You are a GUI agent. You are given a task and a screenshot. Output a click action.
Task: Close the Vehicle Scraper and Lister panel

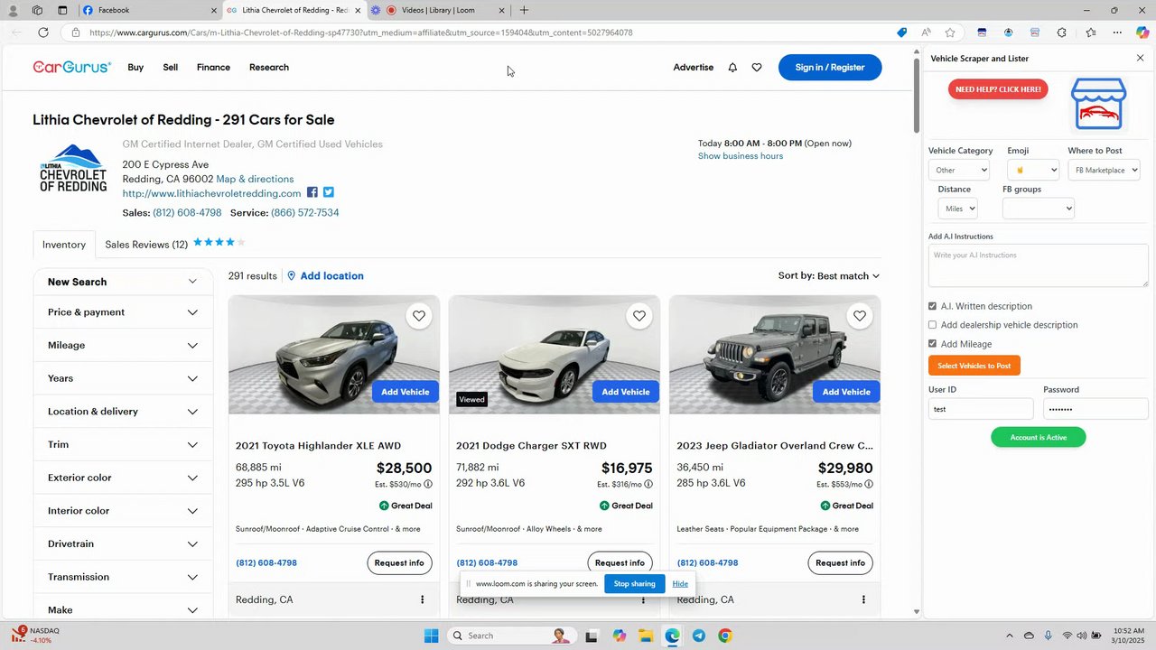tap(1140, 58)
